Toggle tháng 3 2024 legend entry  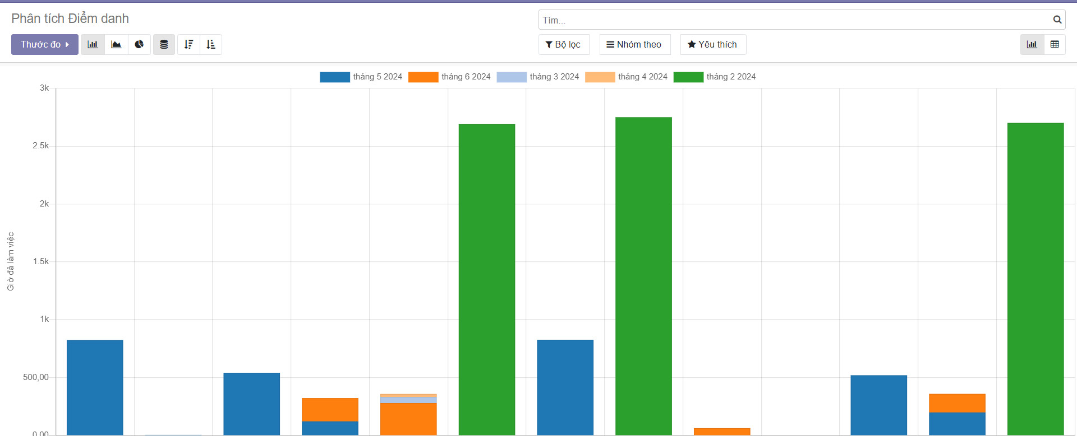point(554,77)
